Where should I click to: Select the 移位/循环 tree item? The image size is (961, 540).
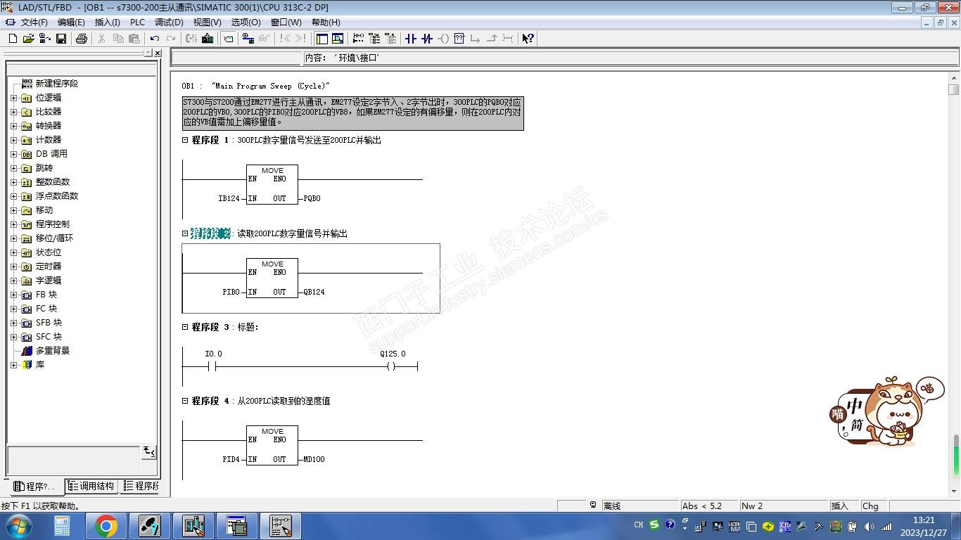(x=54, y=238)
